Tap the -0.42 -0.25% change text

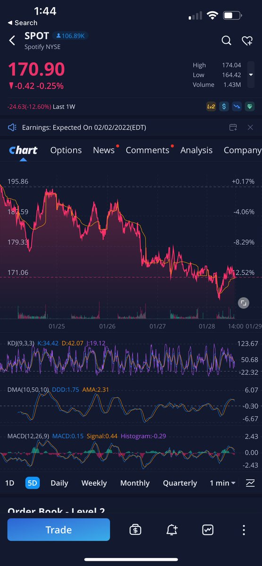(x=36, y=86)
